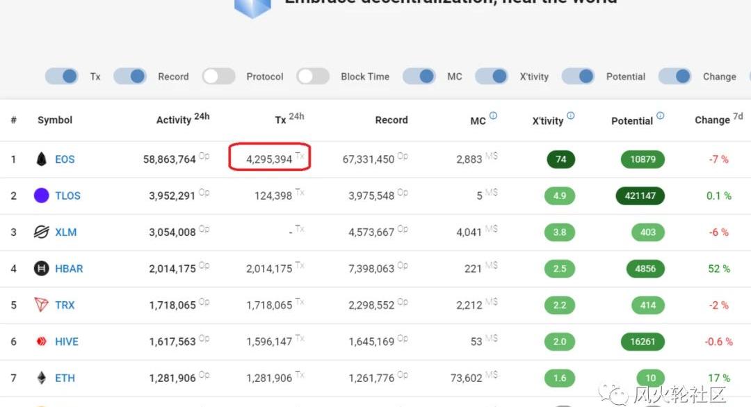Screen dimensions: 751x407
Task: Select TLOS Tx value 124,398
Action: click(x=273, y=195)
